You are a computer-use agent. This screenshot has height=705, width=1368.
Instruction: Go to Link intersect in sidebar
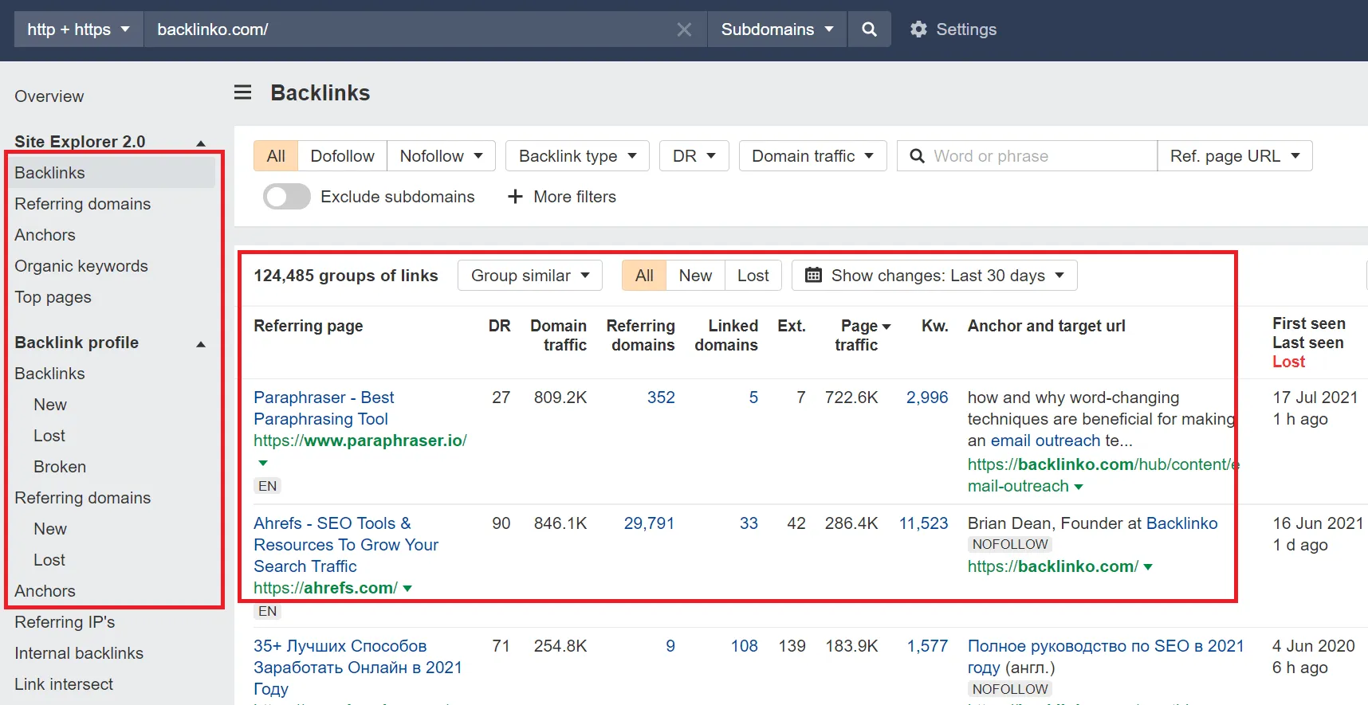64,684
